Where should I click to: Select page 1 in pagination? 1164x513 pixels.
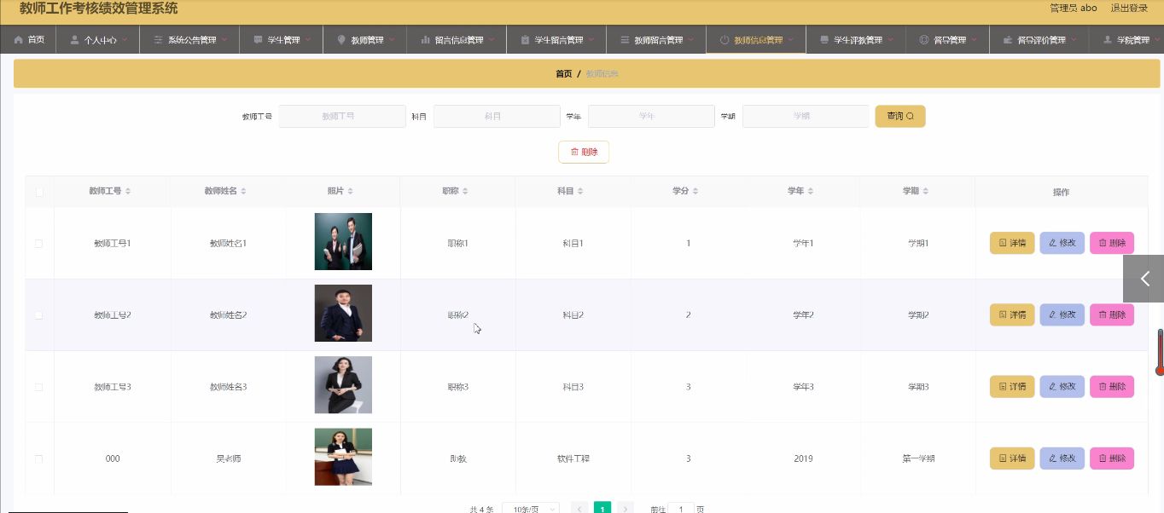point(602,509)
